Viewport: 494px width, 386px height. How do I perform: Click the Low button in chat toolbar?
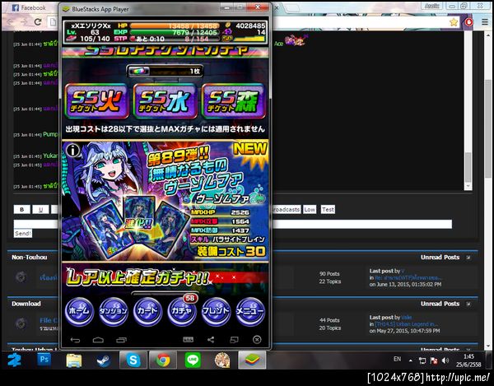tap(310, 209)
